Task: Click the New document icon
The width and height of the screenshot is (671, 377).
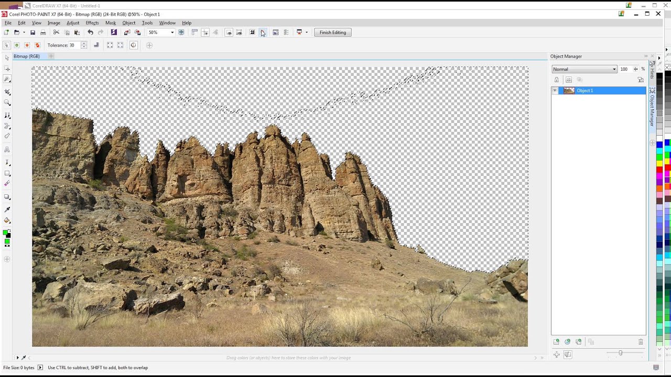Action: click(6, 32)
